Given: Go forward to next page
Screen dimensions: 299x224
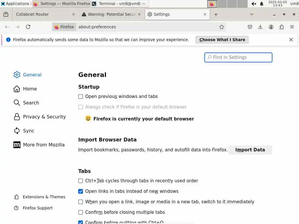Looking at the screenshot, I should click(x=18, y=27).
